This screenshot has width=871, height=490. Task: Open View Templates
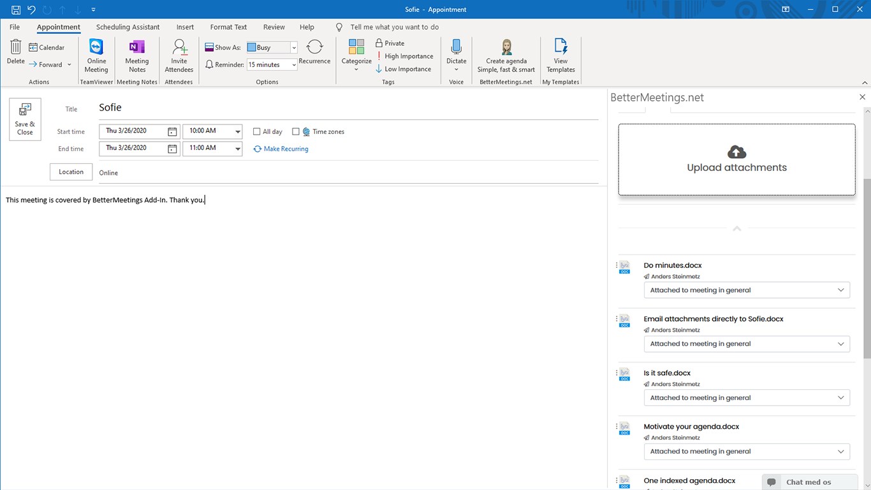click(x=560, y=56)
